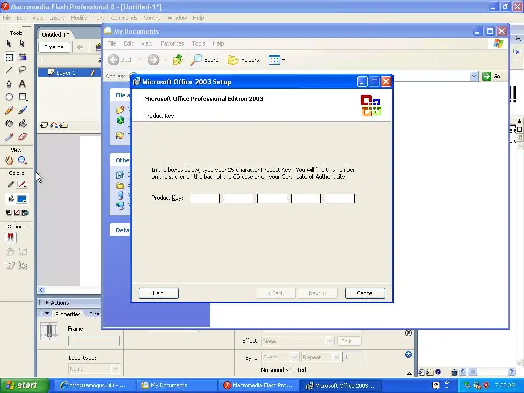Switch to Macromedia Flash taskbar button

[x=258, y=385]
